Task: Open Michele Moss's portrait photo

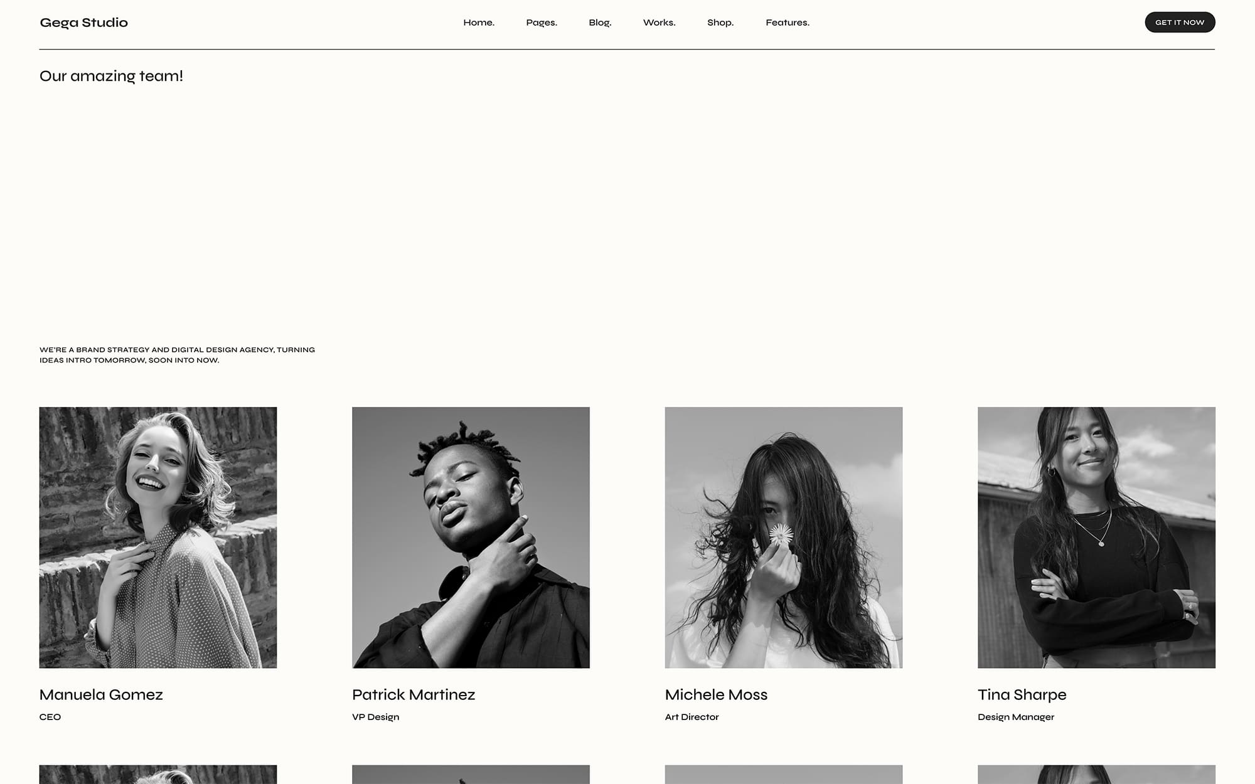Action: [x=784, y=538]
